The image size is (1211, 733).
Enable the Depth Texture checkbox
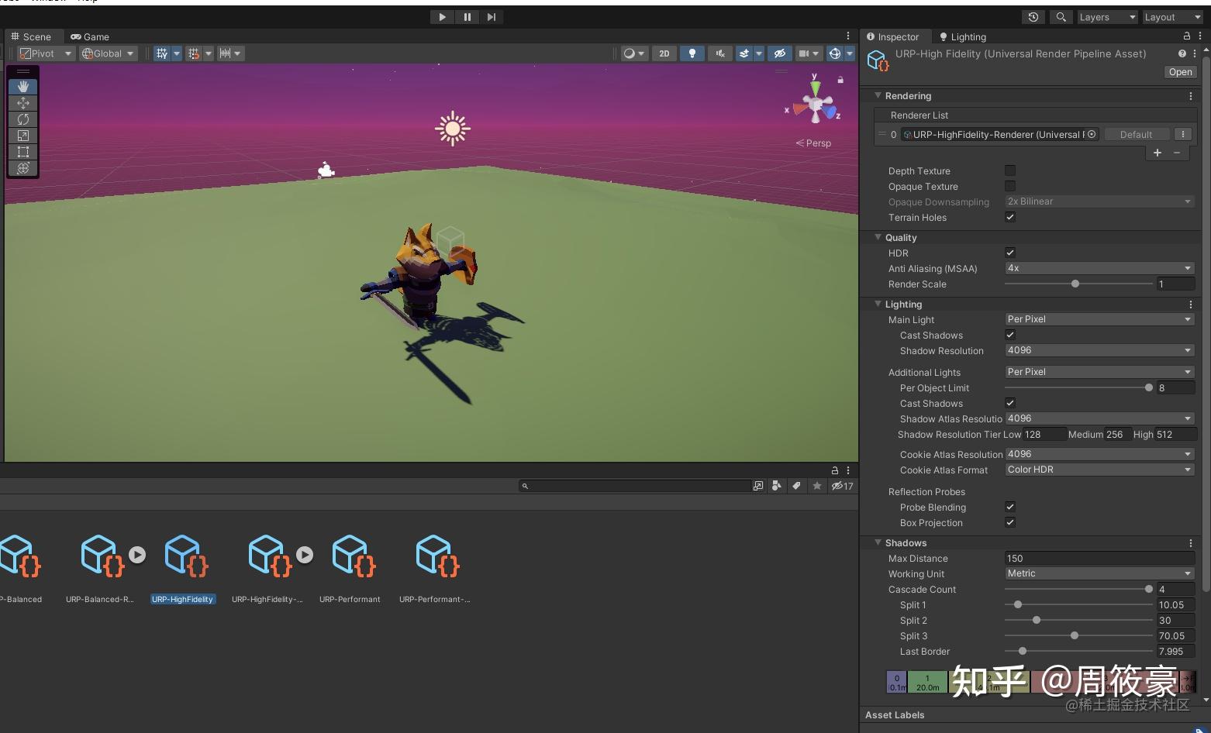pyautogui.click(x=1010, y=170)
